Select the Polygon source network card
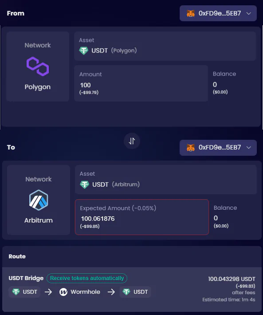263x315 pixels. click(38, 66)
